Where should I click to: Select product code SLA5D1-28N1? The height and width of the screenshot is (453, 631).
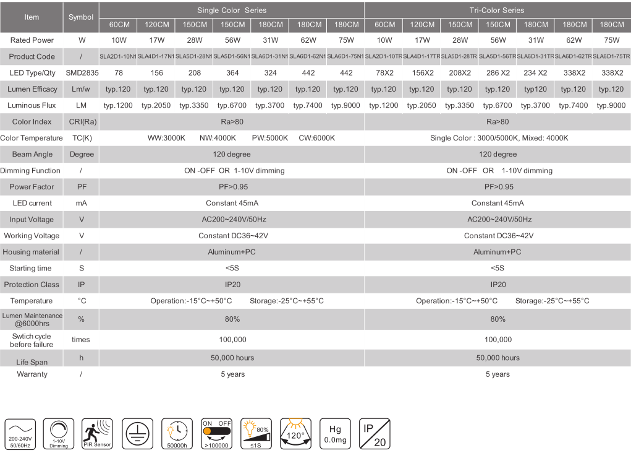(x=194, y=56)
